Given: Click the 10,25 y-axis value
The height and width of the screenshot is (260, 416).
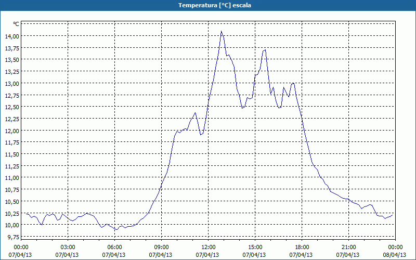Looking at the screenshot, I should [x=12, y=213].
